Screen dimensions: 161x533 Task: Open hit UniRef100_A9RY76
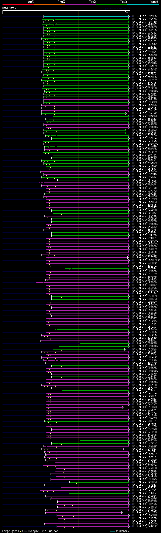click(144, 19)
